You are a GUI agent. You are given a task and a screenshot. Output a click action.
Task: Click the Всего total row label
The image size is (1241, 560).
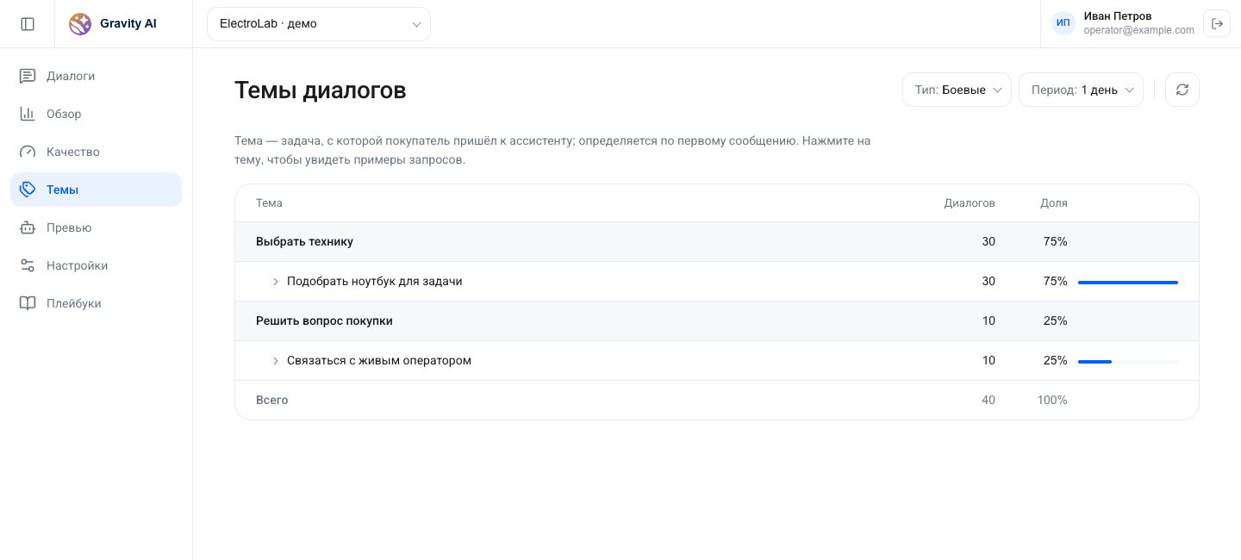pos(272,401)
